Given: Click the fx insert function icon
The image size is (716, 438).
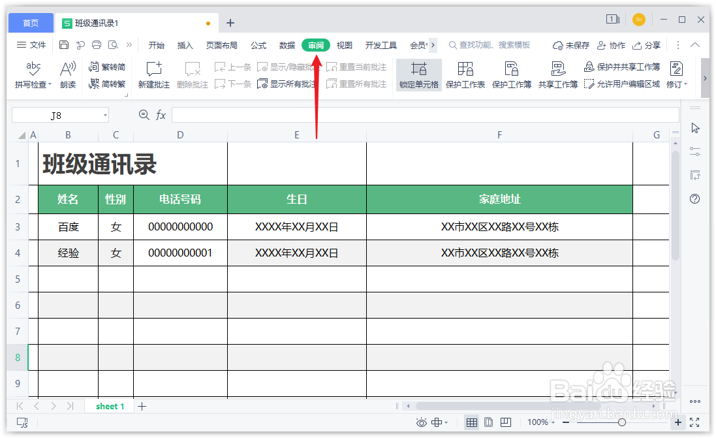Looking at the screenshot, I should 161,115.
